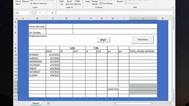
Task: Click the vertical scrollbar thumb
Action: click(x=173, y=59)
